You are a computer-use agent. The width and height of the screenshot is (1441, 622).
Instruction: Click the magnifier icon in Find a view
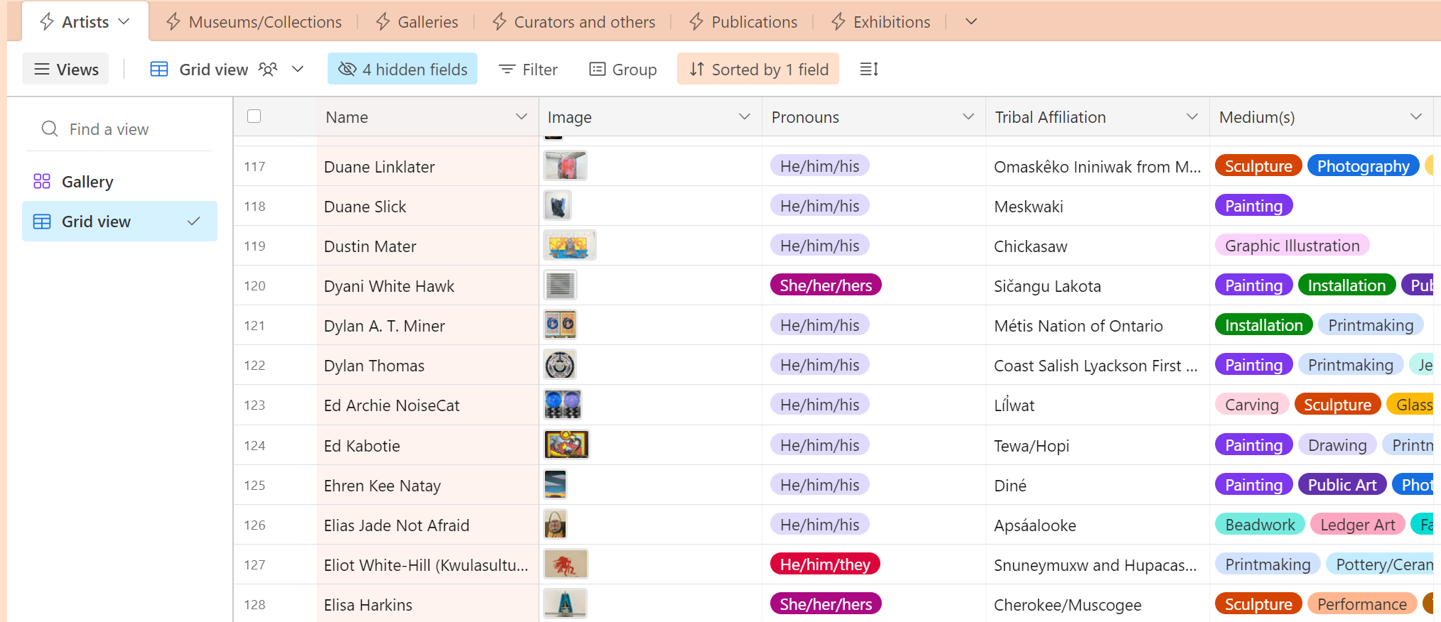click(50, 129)
